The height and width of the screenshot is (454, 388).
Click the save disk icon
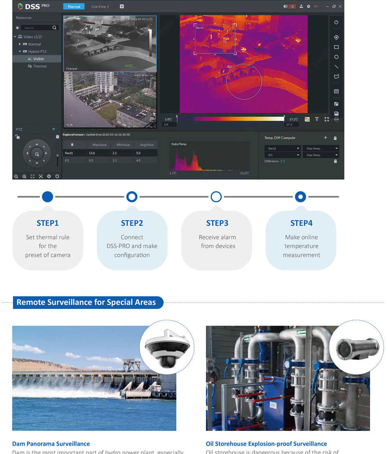336,113
